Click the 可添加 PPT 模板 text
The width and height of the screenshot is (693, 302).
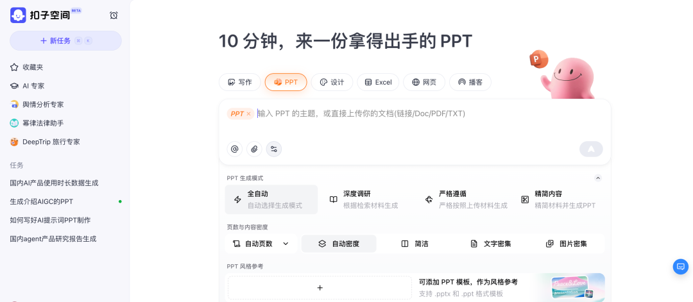(468, 281)
